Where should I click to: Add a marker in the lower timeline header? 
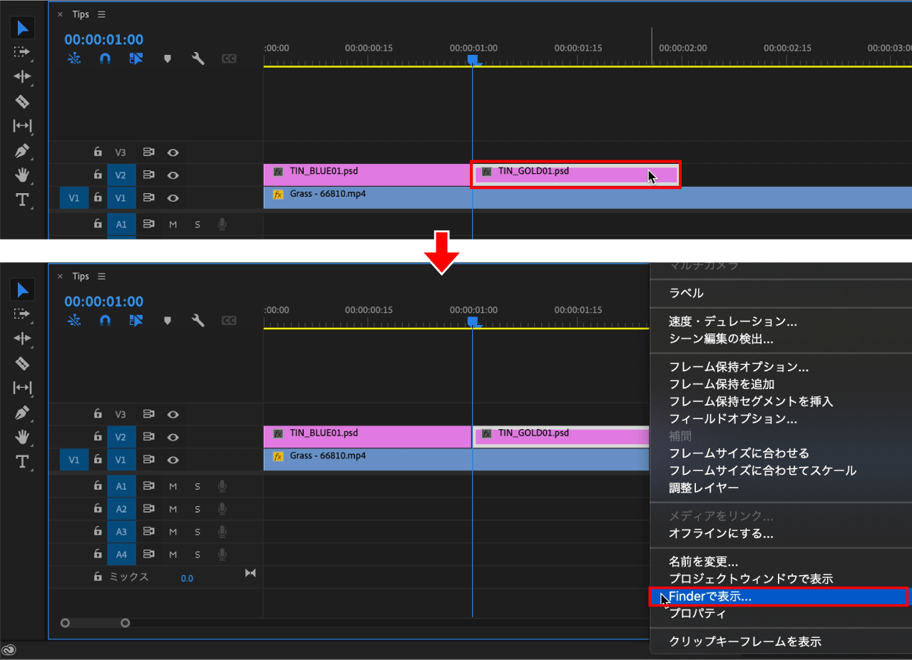coord(168,321)
